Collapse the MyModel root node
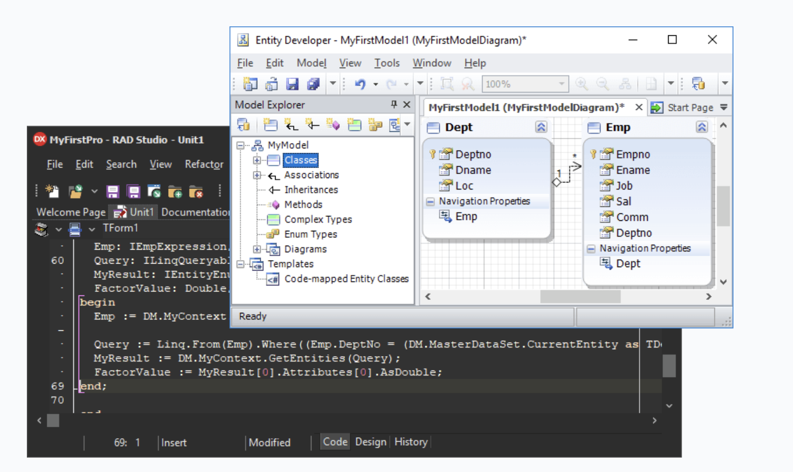Image resolution: width=793 pixels, height=472 pixels. [241, 145]
